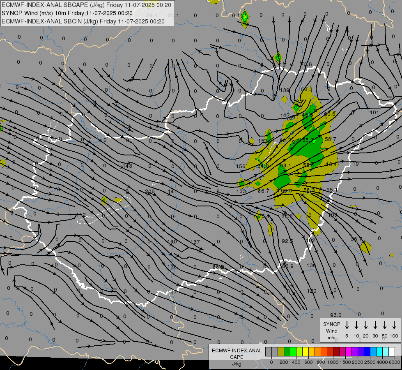Pick the pure blue CAPE legend swatch

pyautogui.click(x=367, y=351)
